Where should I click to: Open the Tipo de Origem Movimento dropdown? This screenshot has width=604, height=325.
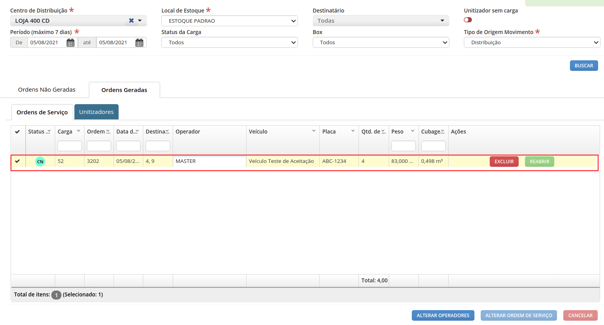(532, 42)
